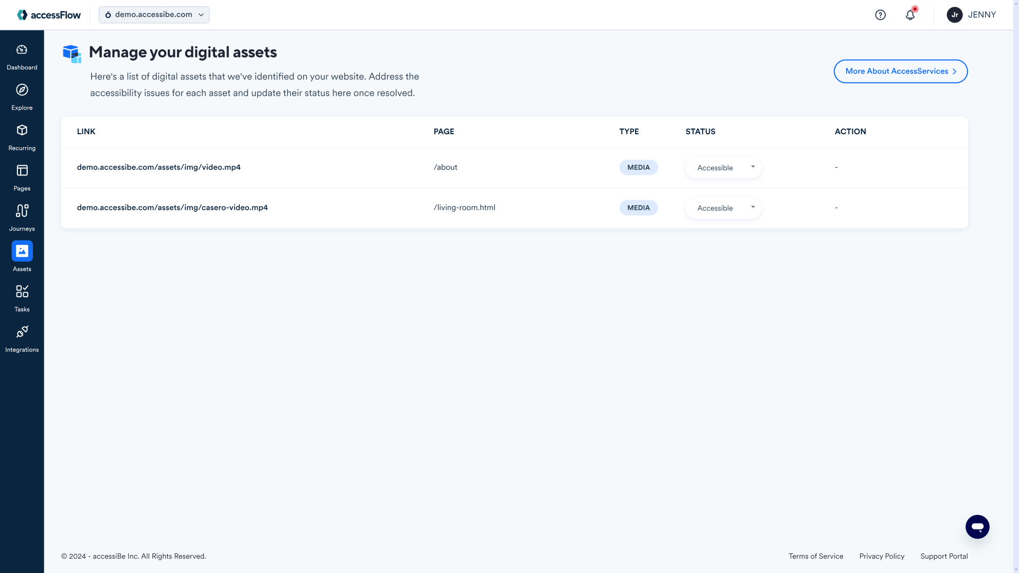Navigate to Explore section
The image size is (1019, 573).
click(22, 97)
